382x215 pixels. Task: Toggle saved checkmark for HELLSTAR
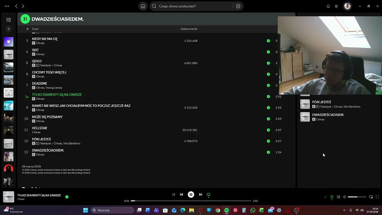click(x=268, y=130)
